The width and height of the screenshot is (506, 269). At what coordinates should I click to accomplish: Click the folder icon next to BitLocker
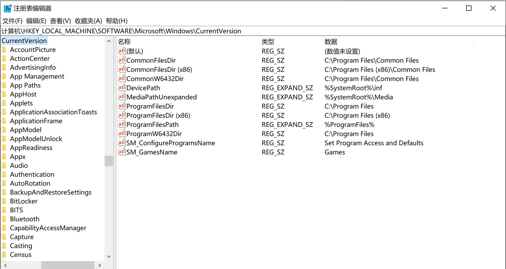click(4, 201)
